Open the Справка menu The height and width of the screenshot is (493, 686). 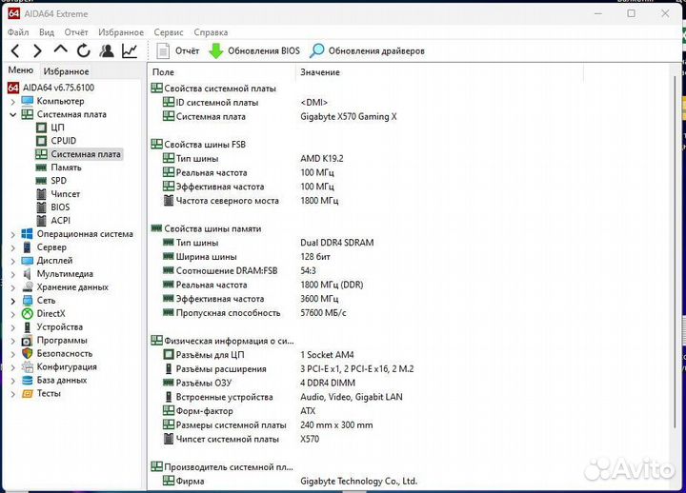(x=211, y=32)
